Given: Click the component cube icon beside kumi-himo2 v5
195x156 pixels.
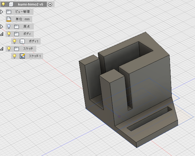Looking at the screenshot, I should coord(11,4).
